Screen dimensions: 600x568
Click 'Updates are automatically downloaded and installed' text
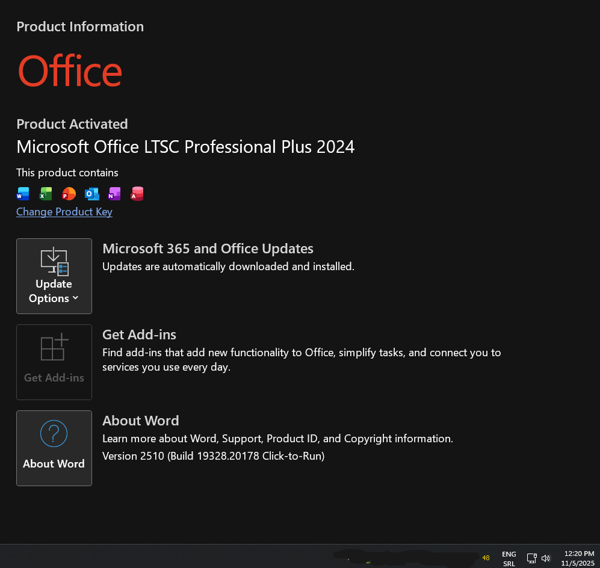pyautogui.click(x=229, y=267)
